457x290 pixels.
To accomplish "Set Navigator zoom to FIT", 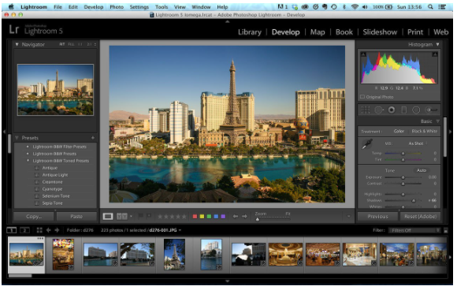I will (x=62, y=44).
